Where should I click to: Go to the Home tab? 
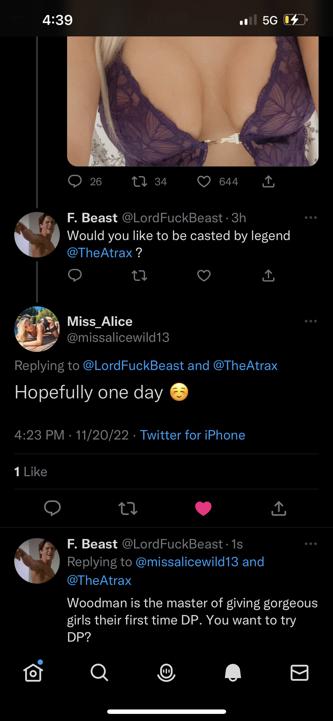(33, 672)
